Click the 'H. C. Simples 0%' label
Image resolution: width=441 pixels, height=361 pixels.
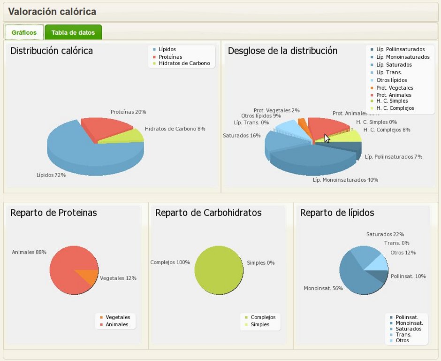376,122
